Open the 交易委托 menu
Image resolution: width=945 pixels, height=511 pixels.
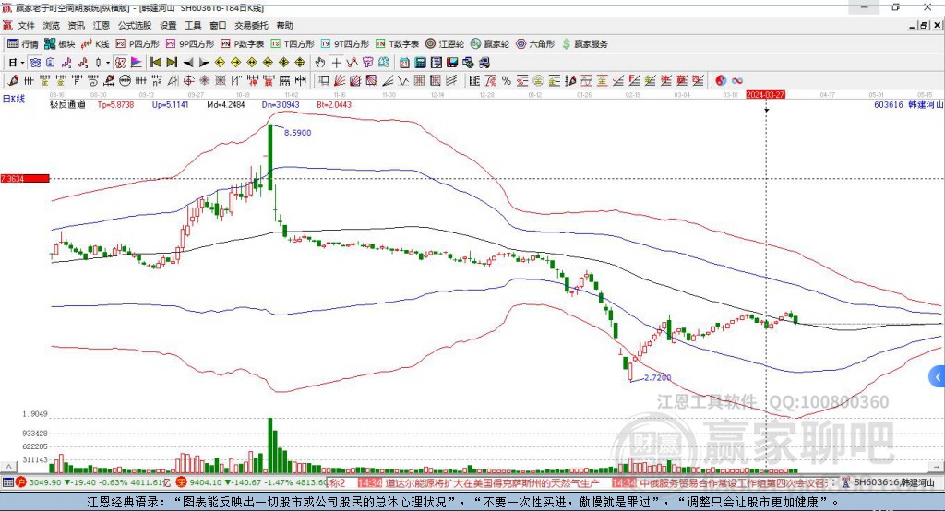(251, 25)
